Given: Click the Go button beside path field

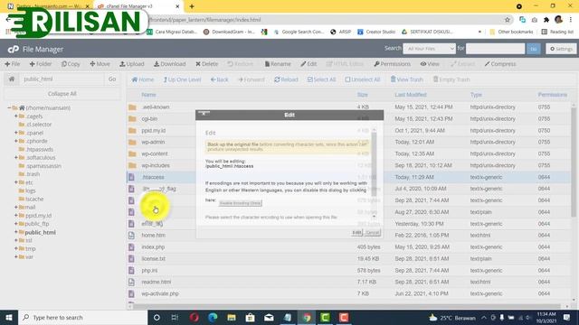Looking at the screenshot, I should point(112,79).
